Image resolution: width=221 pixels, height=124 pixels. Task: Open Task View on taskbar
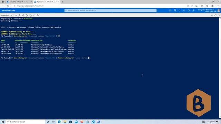(53, 122)
